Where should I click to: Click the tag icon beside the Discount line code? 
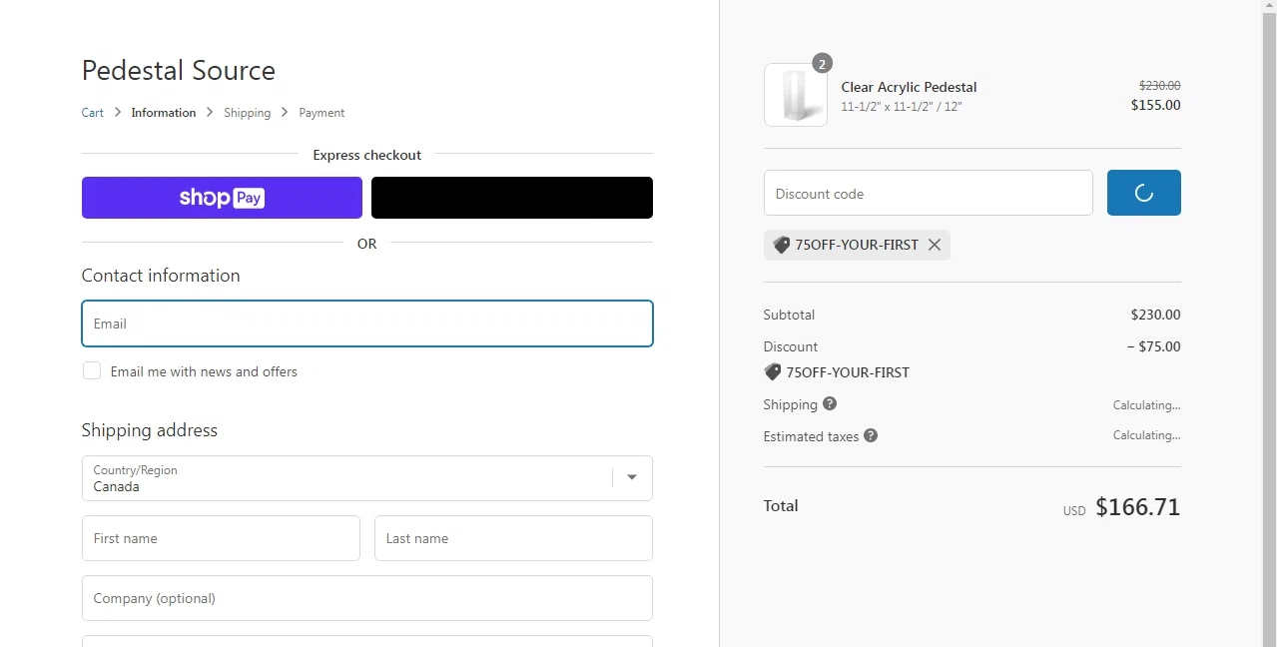tap(773, 371)
